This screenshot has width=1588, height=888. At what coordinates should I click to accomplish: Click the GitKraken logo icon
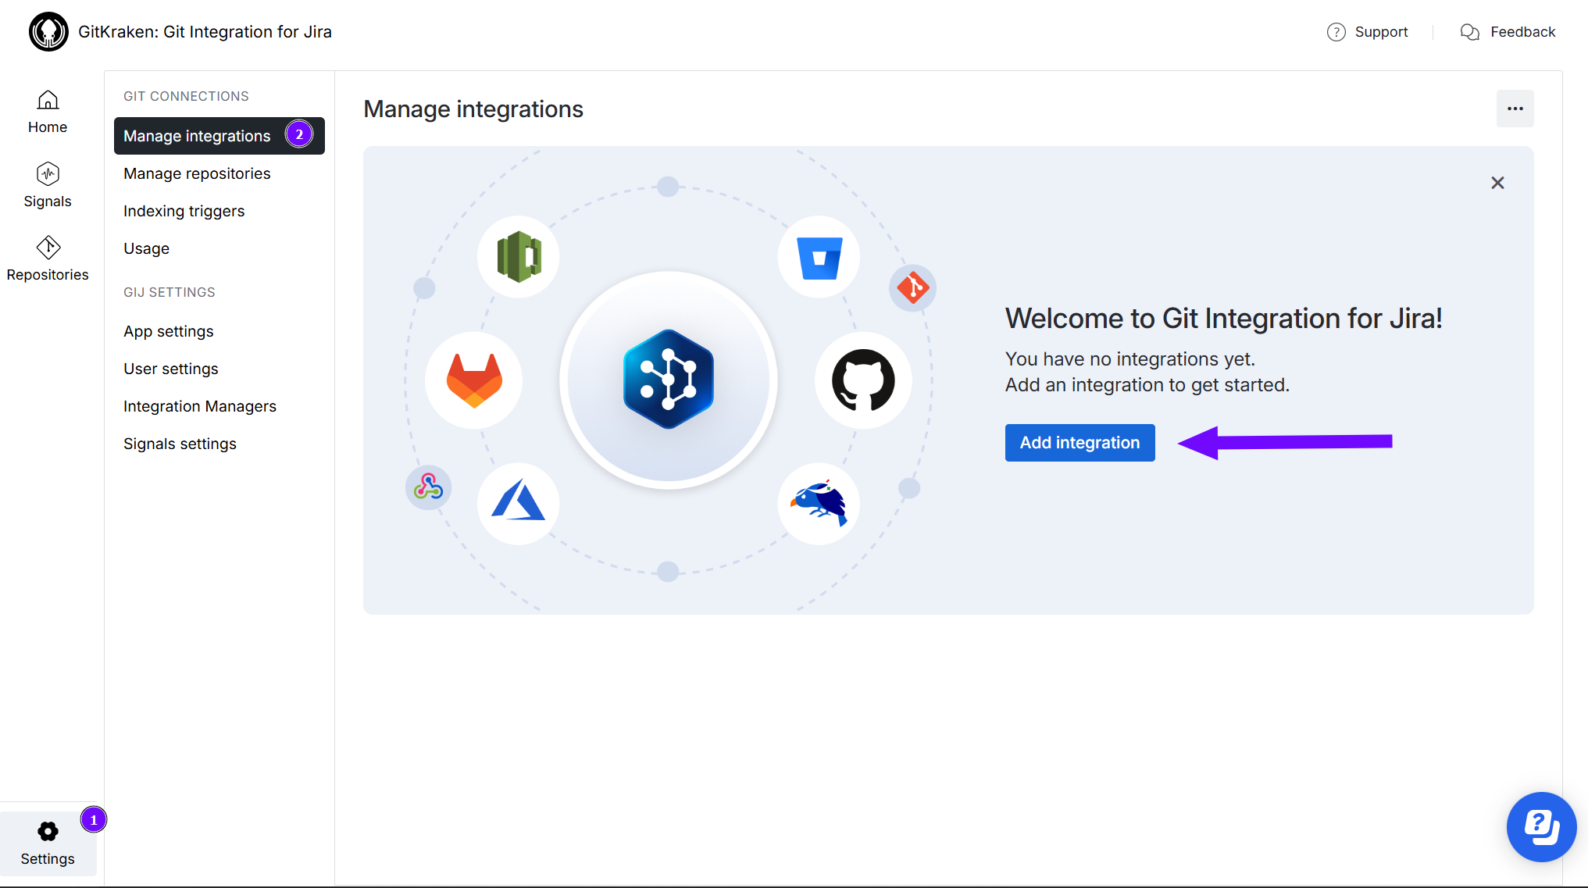[x=48, y=32]
